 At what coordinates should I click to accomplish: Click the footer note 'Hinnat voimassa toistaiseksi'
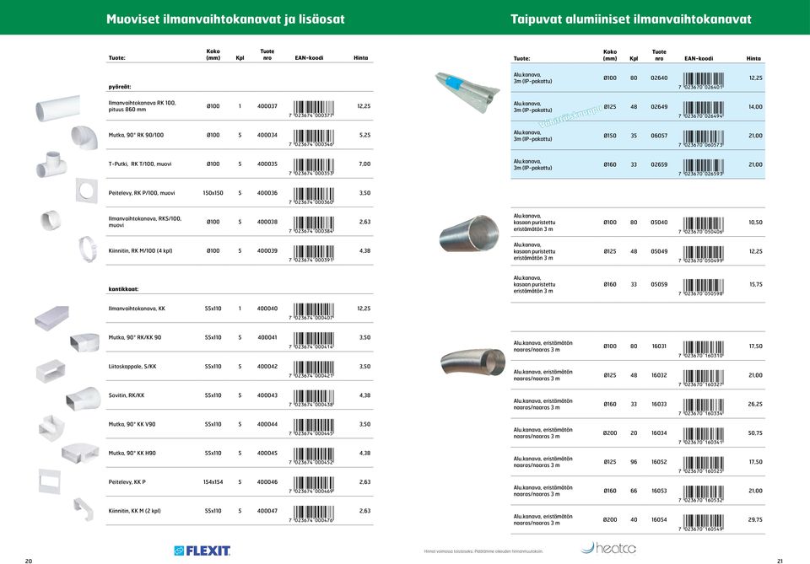tap(483, 551)
